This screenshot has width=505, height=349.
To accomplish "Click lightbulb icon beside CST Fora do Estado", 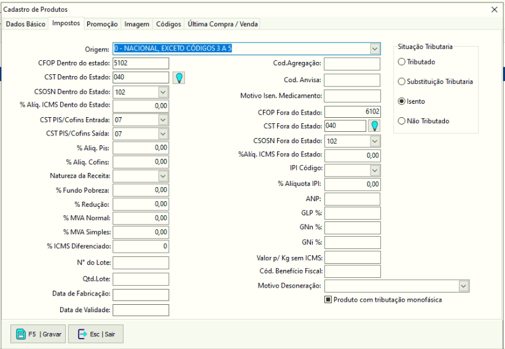I will tap(374, 126).
